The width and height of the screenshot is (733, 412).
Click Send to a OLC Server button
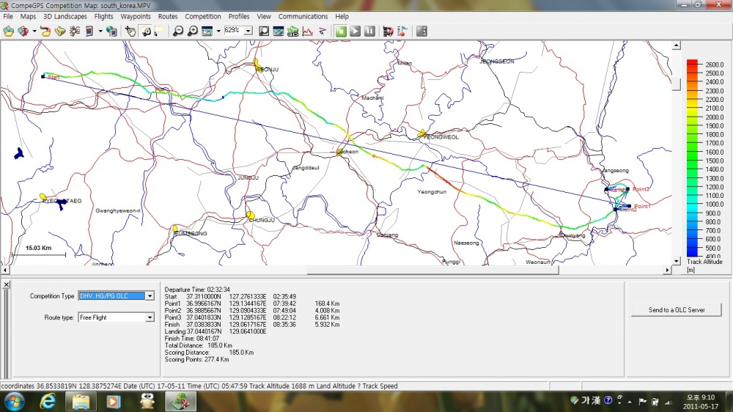[x=677, y=310]
